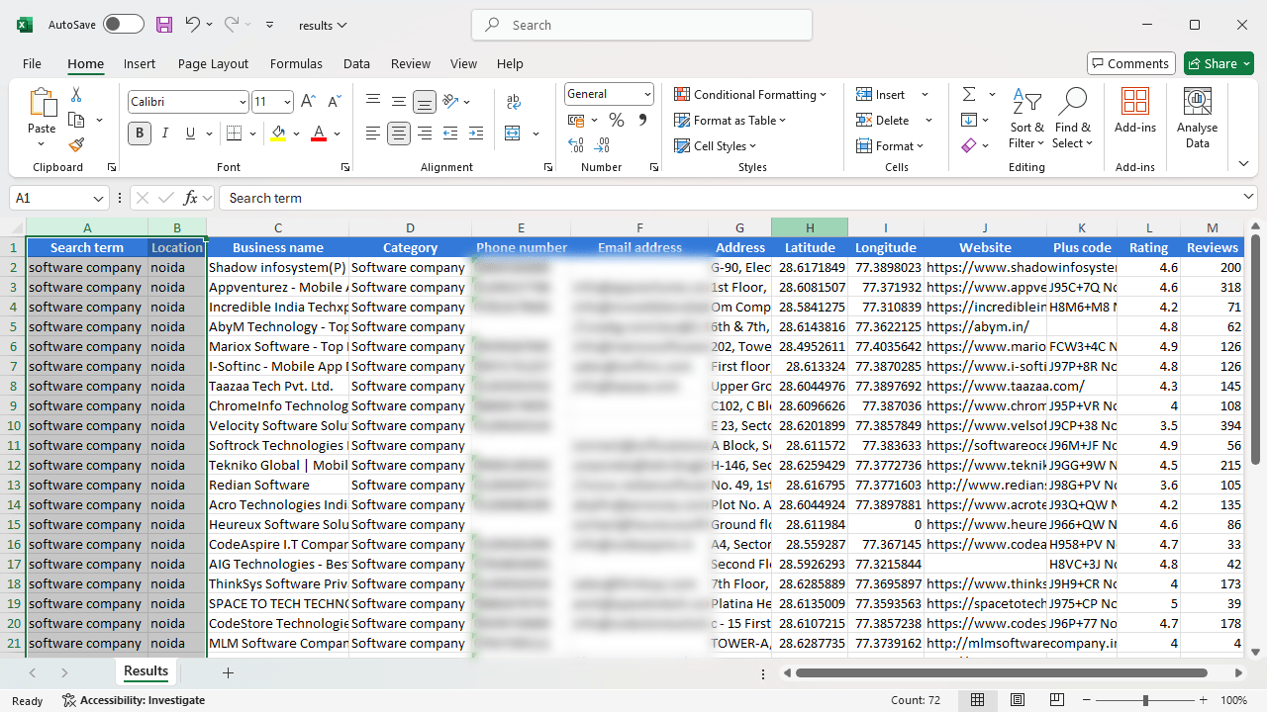Click the Format Painter brush icon

pyautogui.click(x=76, y=144)
